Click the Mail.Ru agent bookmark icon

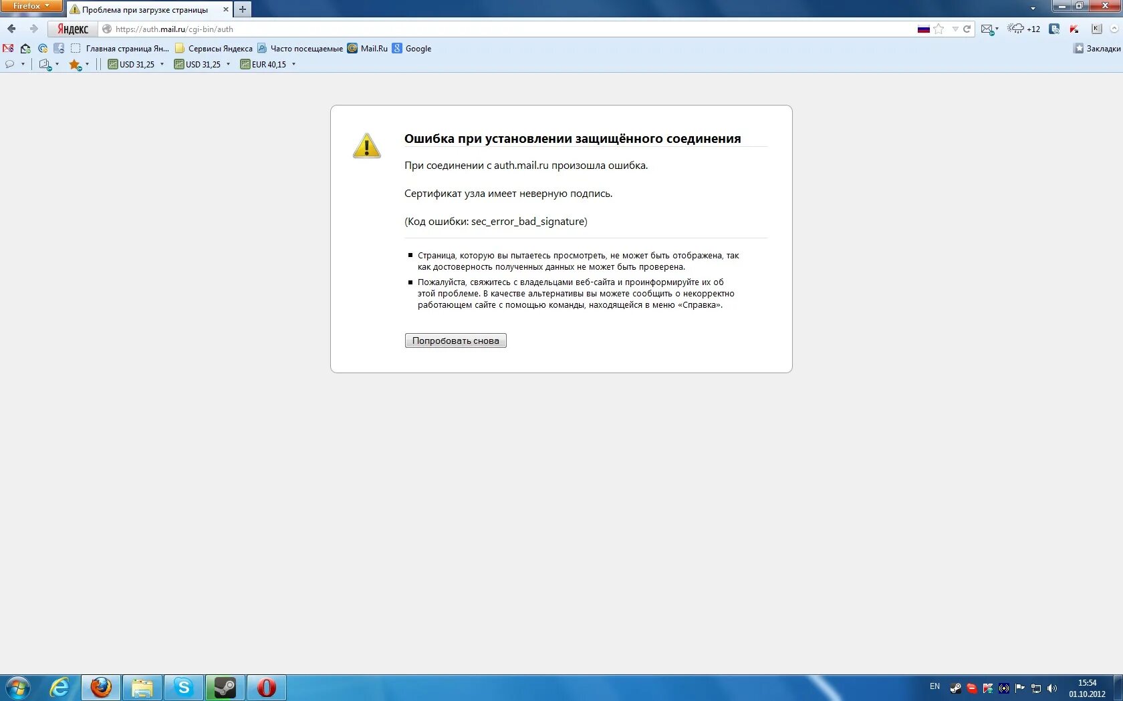(x=43, y=48)
